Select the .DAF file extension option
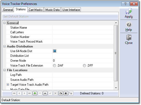The image size is (141, 105). click(54, 66)
